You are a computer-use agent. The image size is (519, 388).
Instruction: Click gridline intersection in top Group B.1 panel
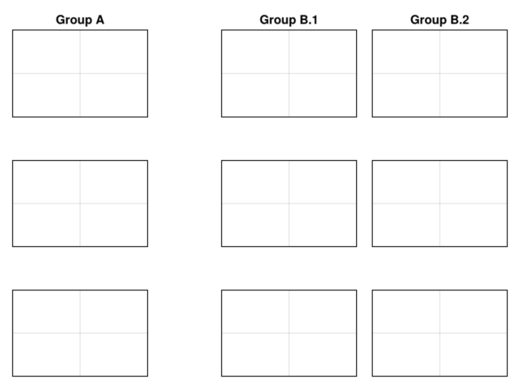coord(289,73)
